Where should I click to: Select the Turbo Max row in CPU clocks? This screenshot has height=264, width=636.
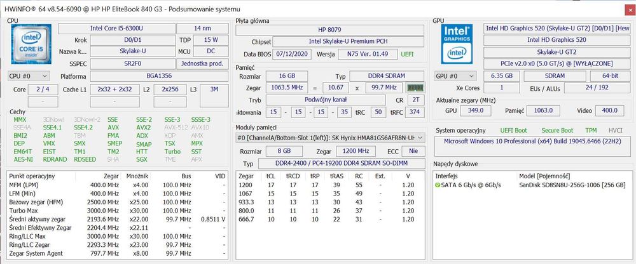[x=117, y=211]
